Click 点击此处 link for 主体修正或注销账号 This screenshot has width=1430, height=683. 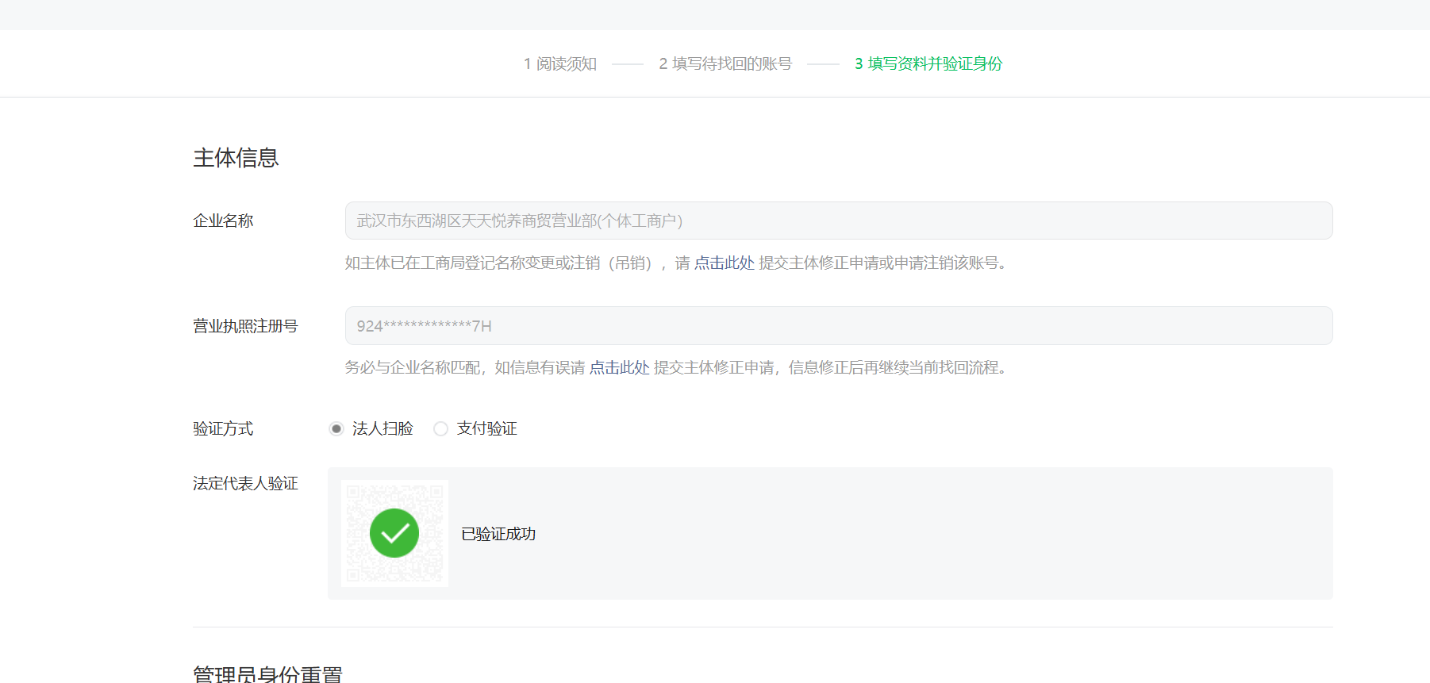pos(724,263)
